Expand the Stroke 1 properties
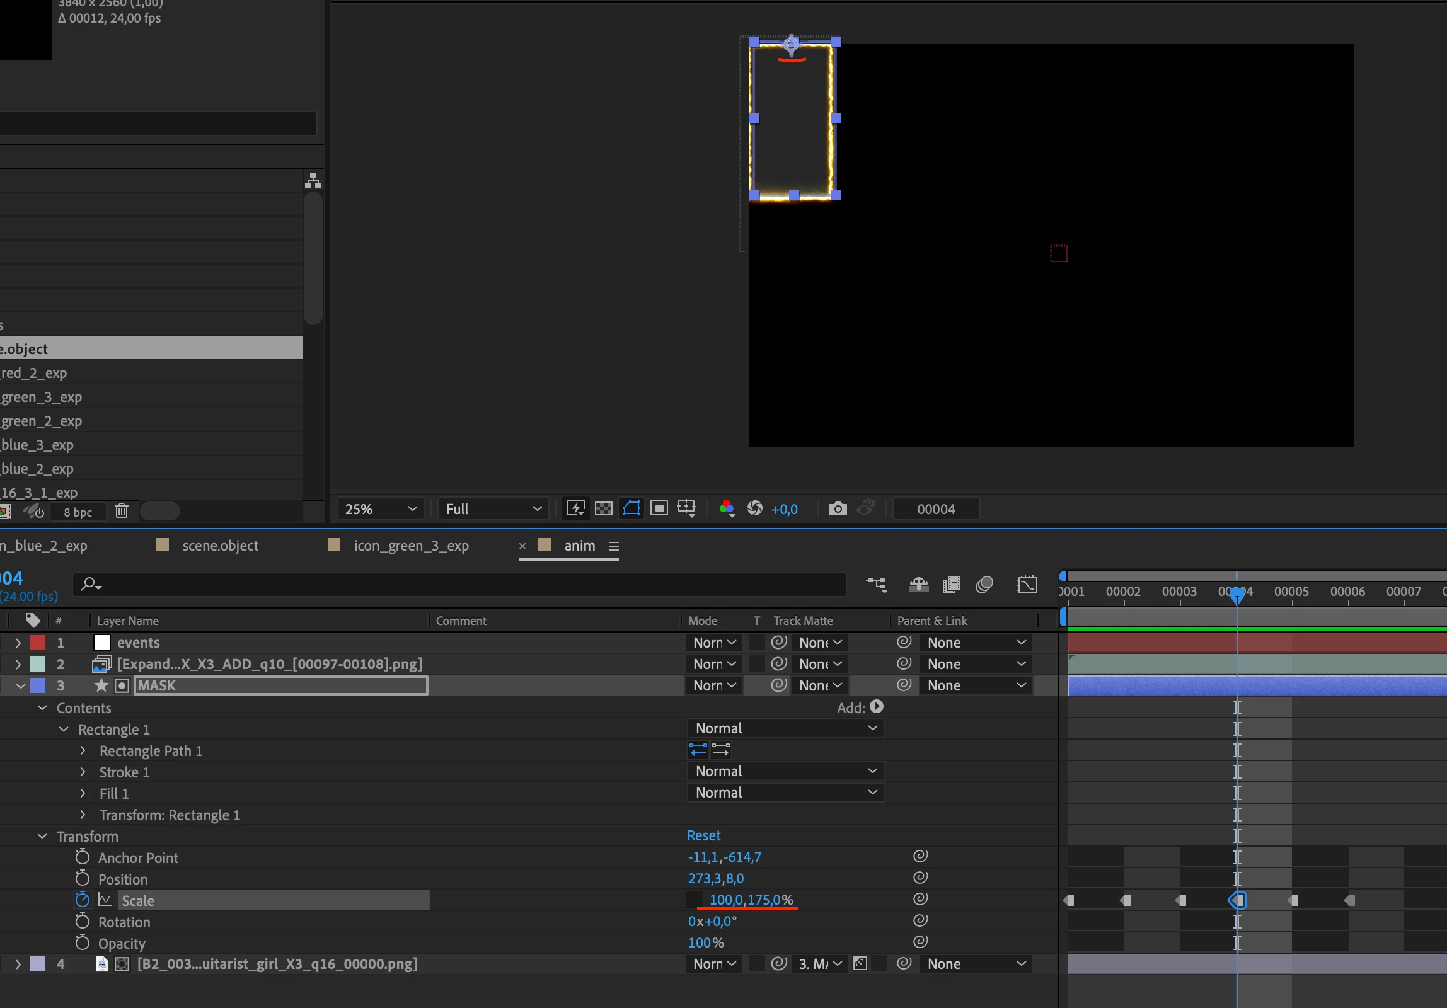 pos(83,772)
